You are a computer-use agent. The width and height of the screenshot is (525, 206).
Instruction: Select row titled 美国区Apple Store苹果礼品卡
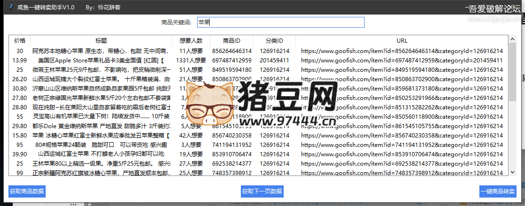258,61
